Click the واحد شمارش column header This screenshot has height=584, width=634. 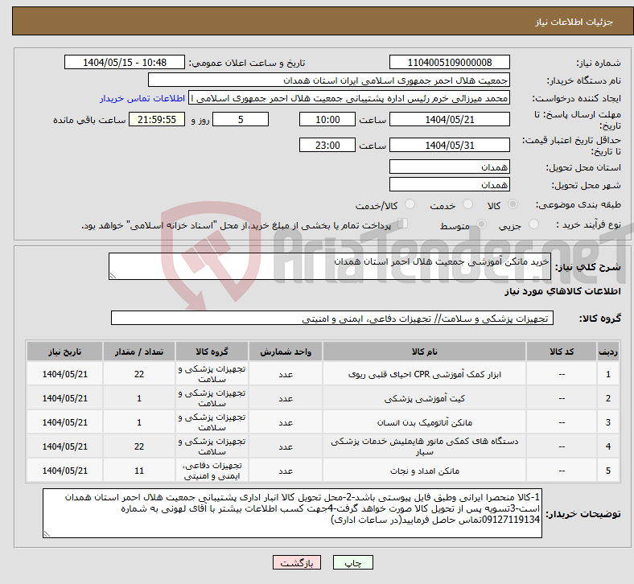[286, 352]
